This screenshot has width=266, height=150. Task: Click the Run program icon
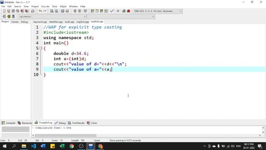(97, 11)
